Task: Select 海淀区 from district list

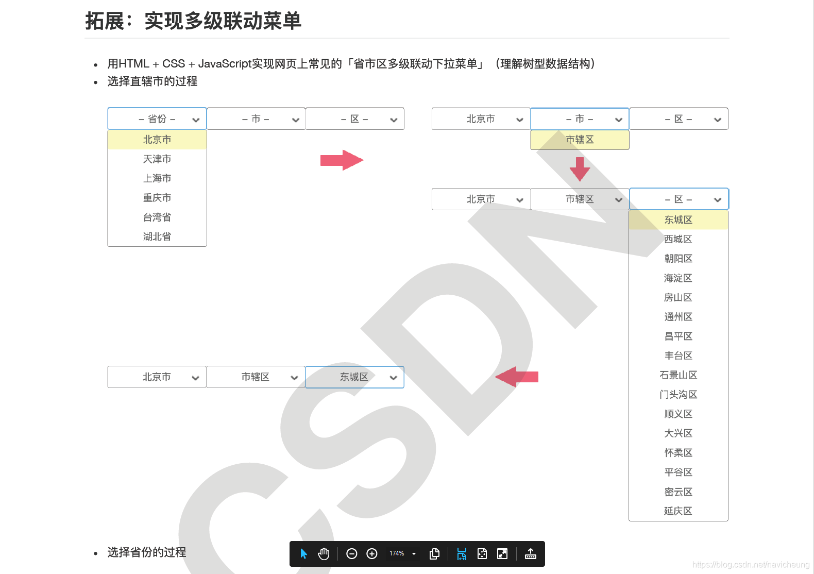Action: click(x=679, y=278)
